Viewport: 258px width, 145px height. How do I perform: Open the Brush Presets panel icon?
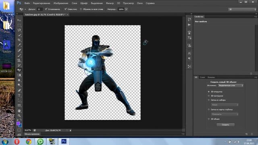pos(189,38)
